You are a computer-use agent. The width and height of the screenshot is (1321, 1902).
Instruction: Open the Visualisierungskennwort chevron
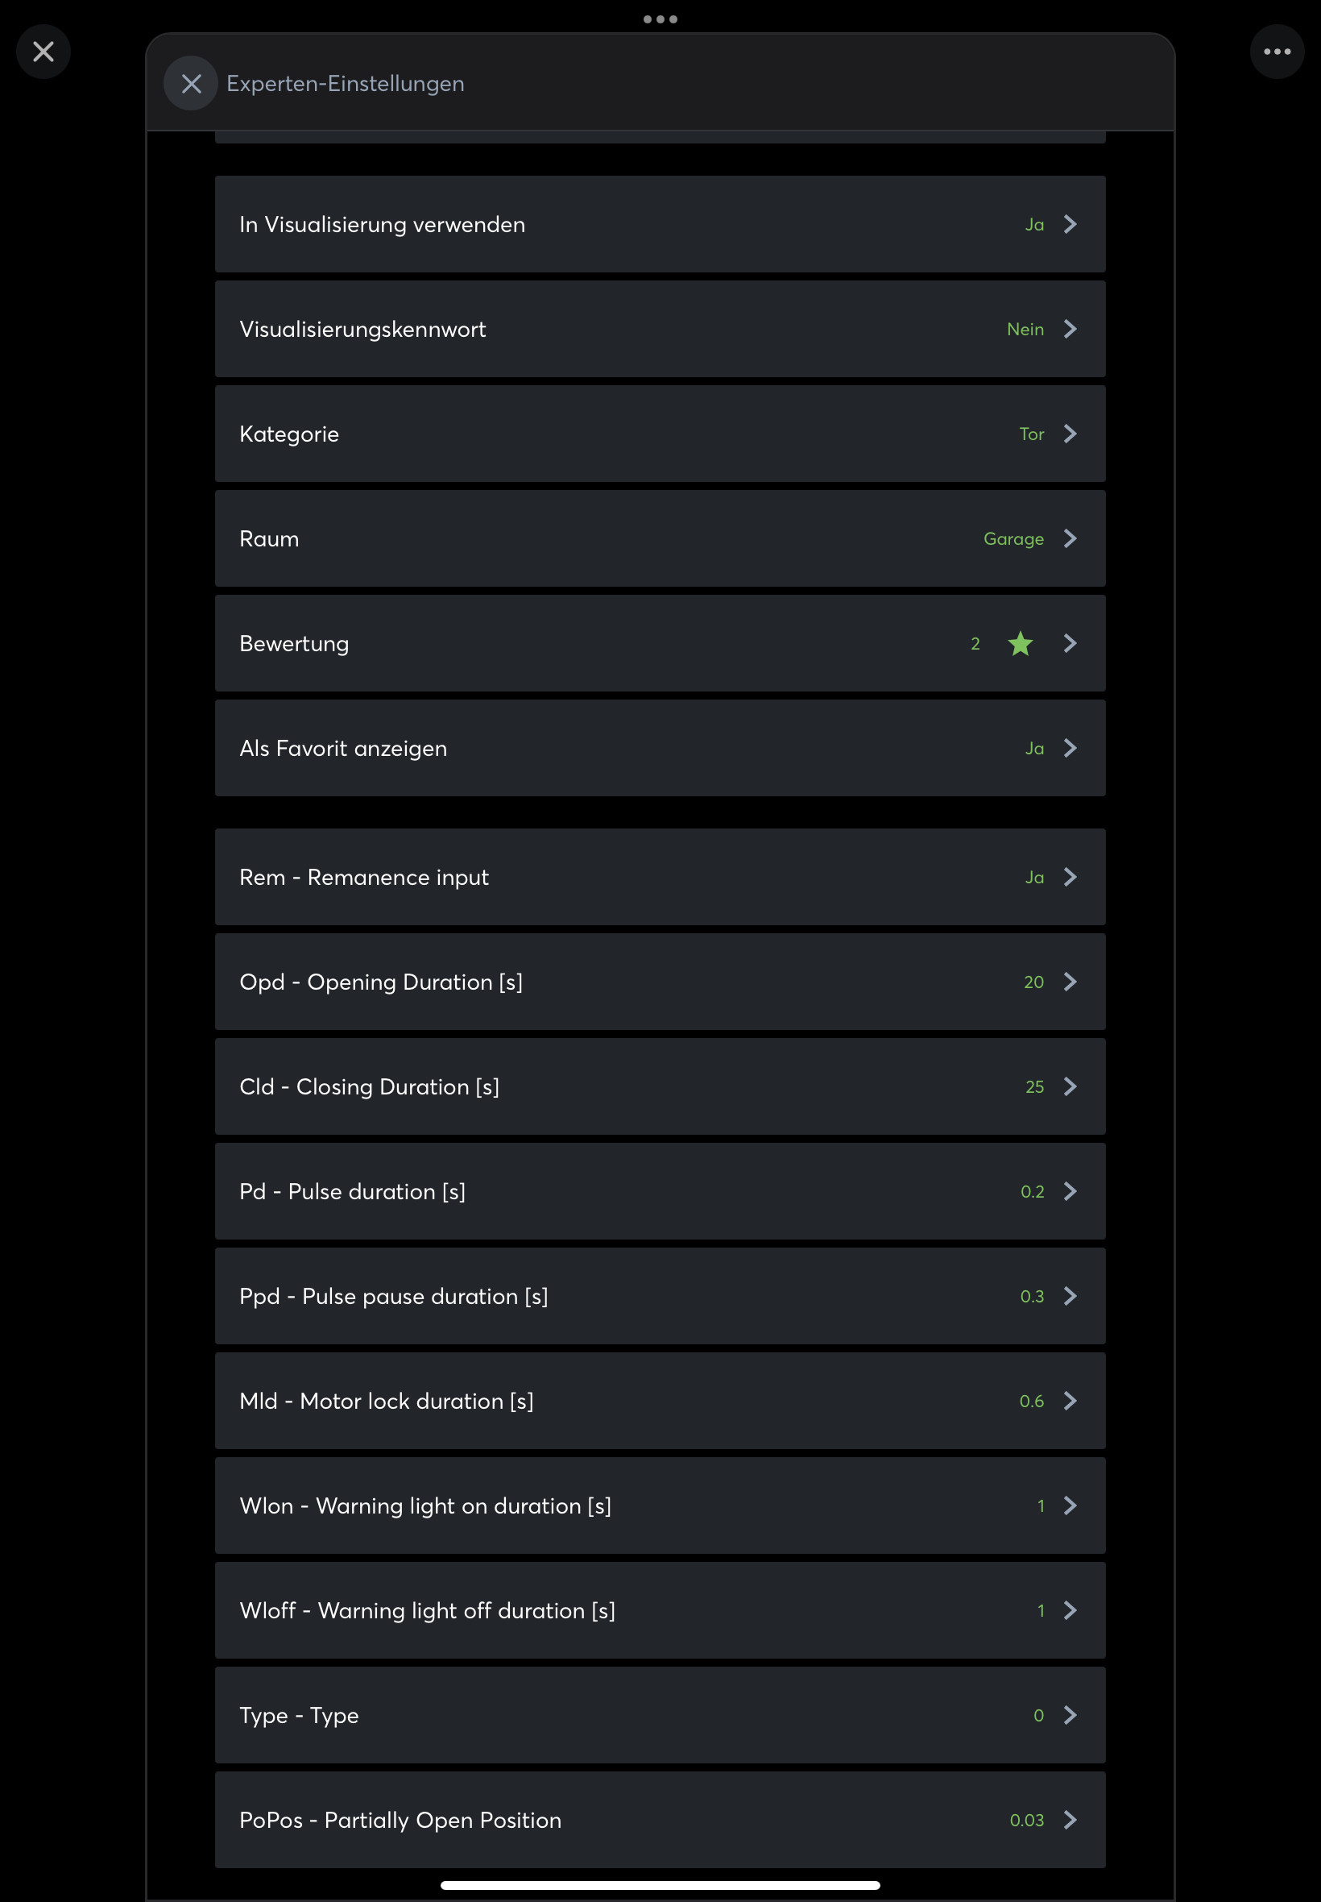[1070, 329]
